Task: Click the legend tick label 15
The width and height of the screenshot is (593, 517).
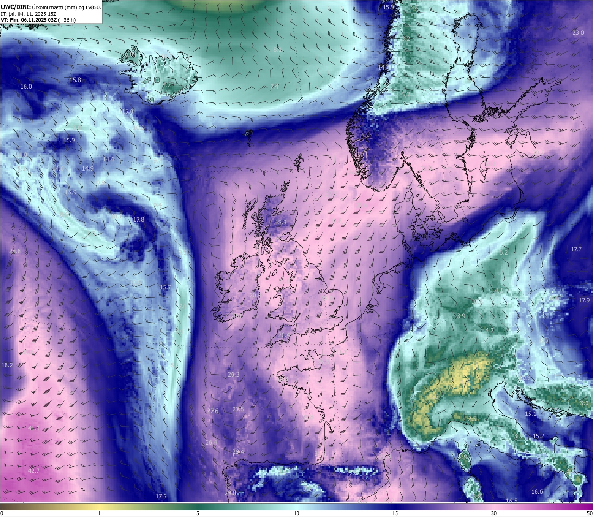Action: click(x=395, y=513)
